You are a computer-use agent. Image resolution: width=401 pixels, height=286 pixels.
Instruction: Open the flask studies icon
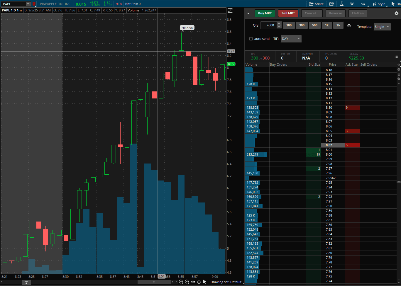[x=341, y=4]
